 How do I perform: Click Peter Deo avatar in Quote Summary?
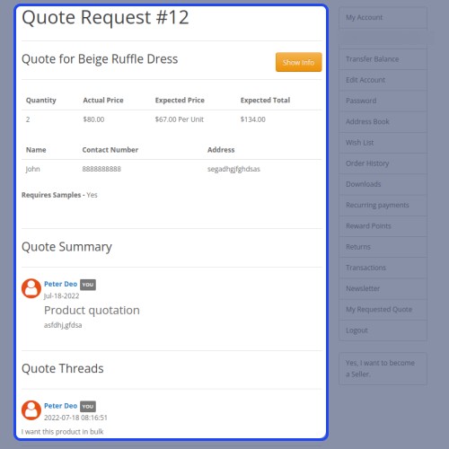[x=31, y=288]
